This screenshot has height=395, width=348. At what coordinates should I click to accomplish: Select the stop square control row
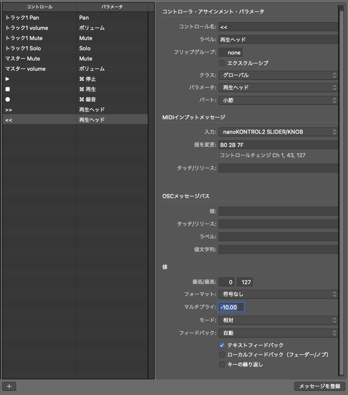[75, 89]
